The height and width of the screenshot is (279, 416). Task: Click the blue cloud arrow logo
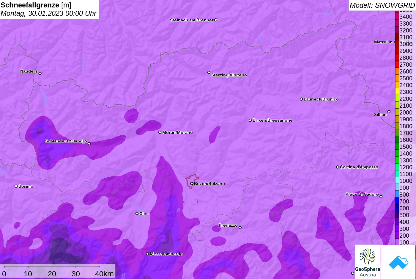398,262
